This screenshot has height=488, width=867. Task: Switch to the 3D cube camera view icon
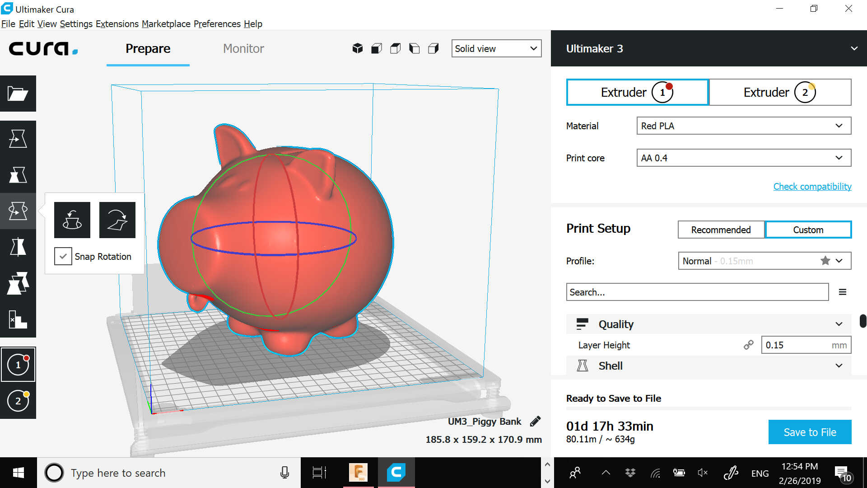pyautogui.click(x=357, y=48)
